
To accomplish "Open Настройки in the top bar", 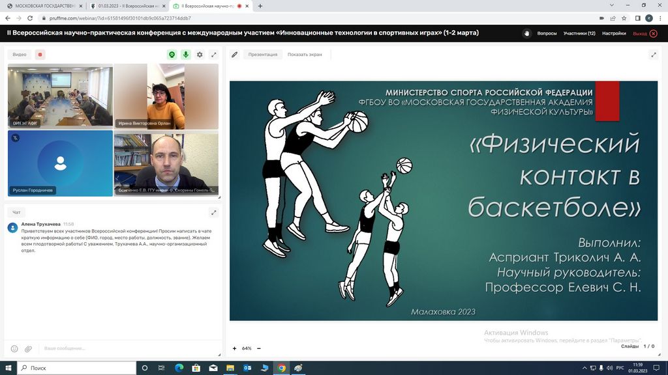I will (614, 33).
